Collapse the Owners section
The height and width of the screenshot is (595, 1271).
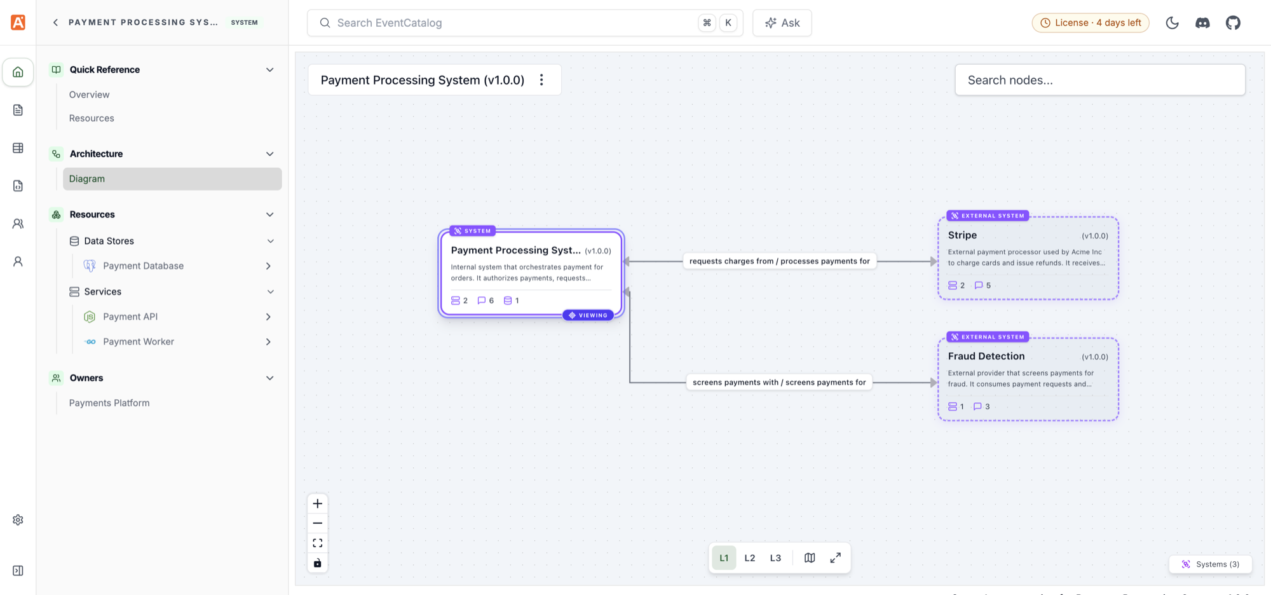click(x=269, y=378)
